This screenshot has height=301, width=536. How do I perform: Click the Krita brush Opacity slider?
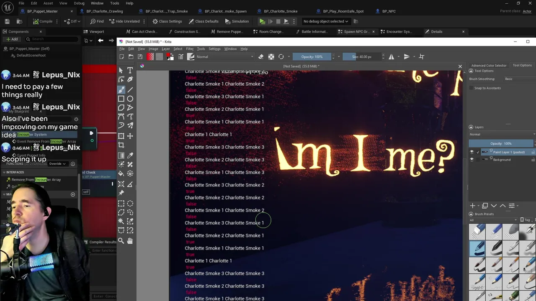tap(312, 56)
